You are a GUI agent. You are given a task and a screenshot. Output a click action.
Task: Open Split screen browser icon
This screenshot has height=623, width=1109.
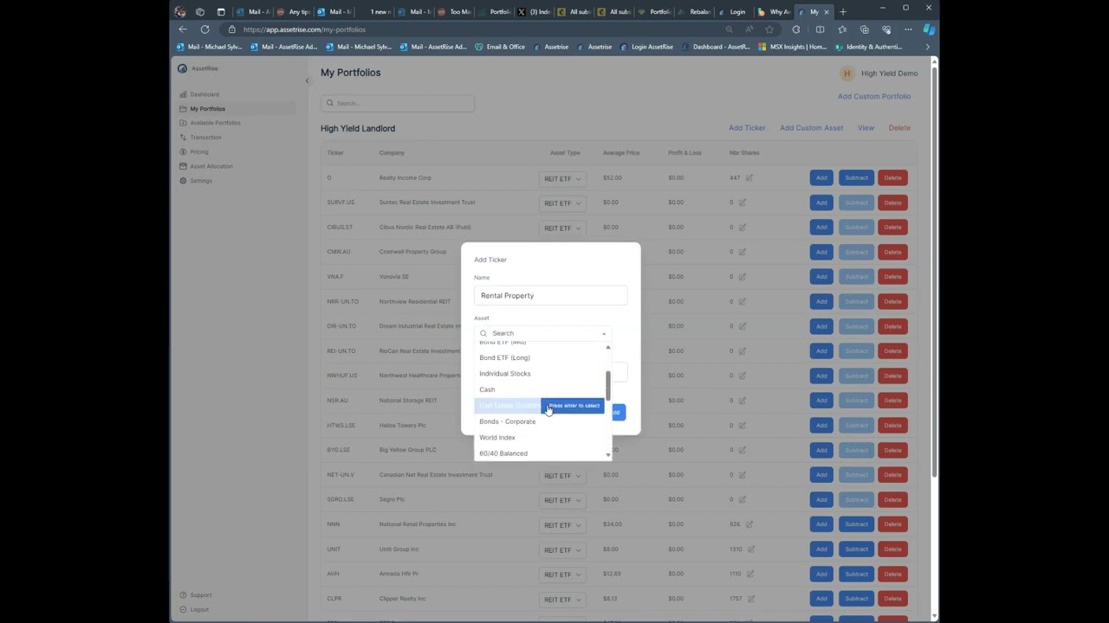pos(820,29)
